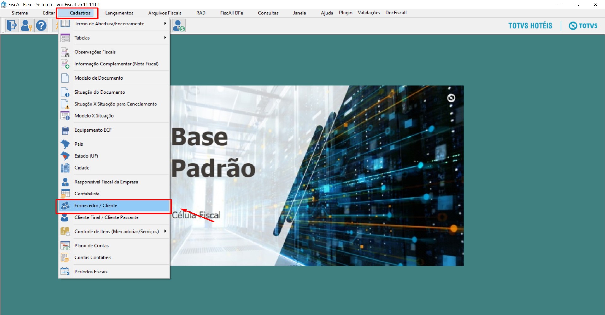Click the Situação do Documento info icon
Viewport: 605px width, 315px height.
click(x=65, y=92)
